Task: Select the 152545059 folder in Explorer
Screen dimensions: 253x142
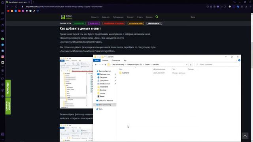Action: click(x=125, y=73)
